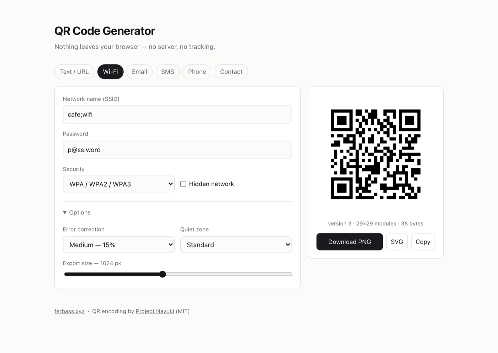Click the Export size slider handle
The width and height of the screenshot is (498, 353).
point(163,274)
